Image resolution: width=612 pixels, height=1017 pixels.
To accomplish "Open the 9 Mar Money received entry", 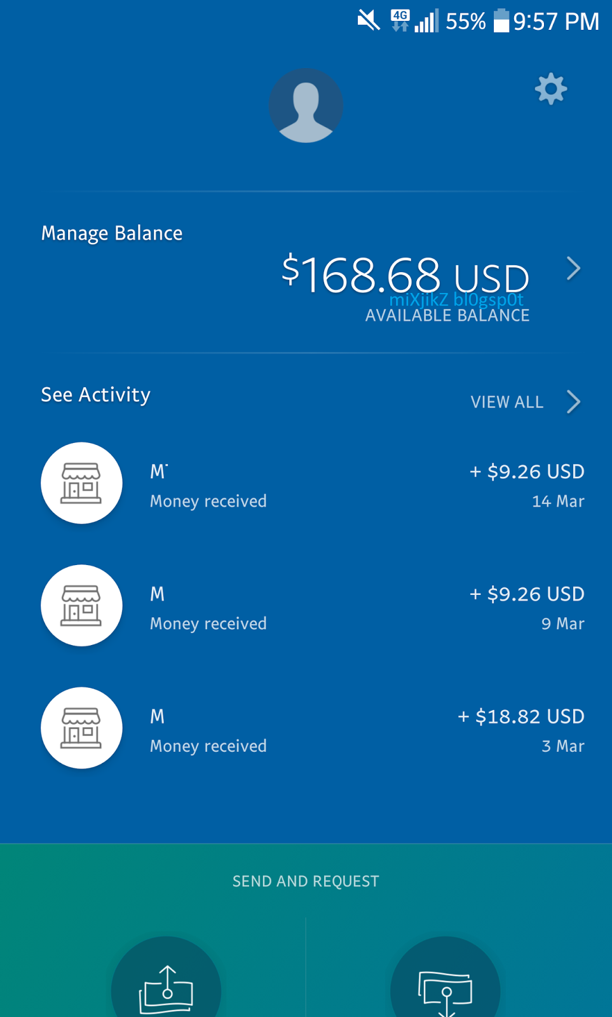I will coord(313,606).
